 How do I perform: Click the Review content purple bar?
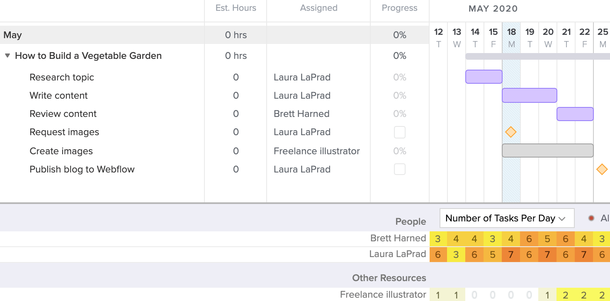tap(575, 113)
